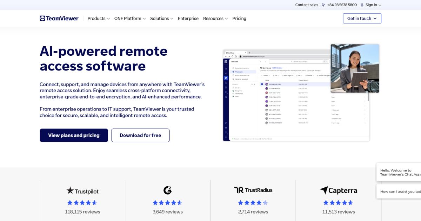The image size is (421, 221).
Task: Expand the Resources menu
Action: 215,19
